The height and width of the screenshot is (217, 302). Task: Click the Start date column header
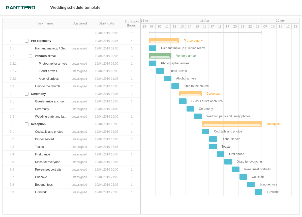(106, 23)
